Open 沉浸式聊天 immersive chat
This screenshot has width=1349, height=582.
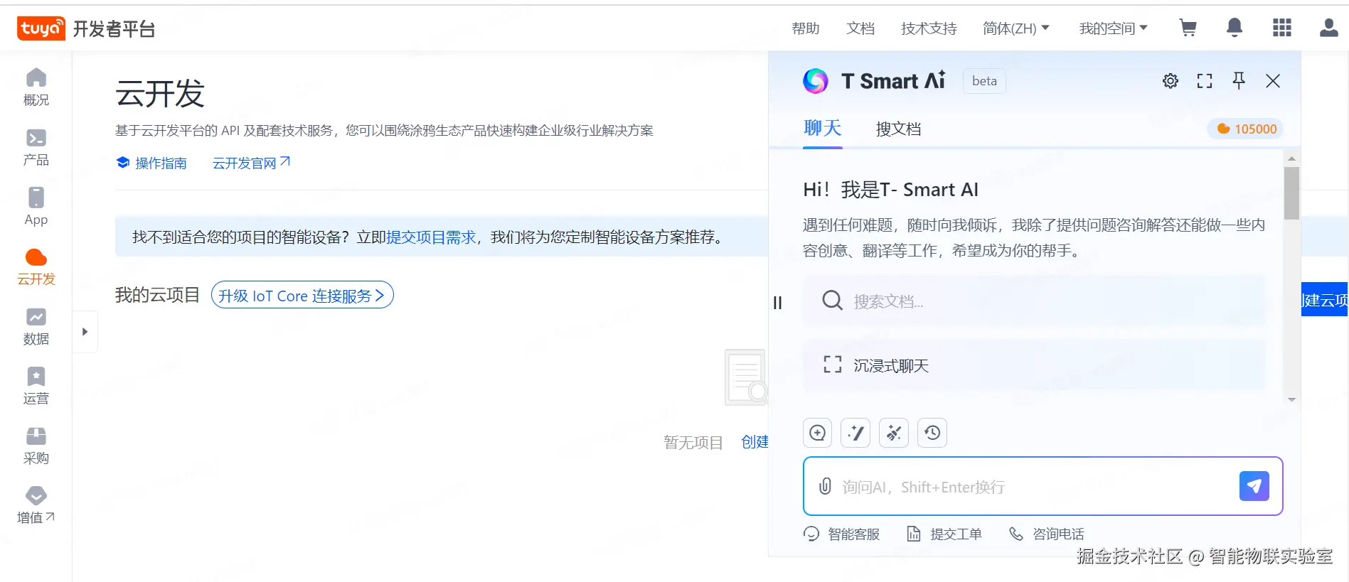point(1034,365)
